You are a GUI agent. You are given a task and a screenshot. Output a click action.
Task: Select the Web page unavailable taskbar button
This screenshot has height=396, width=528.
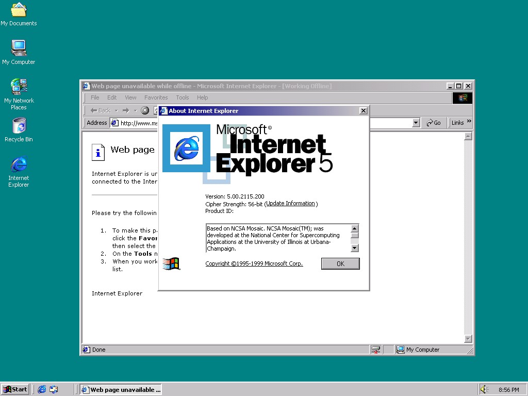click(x=121, y=390)
